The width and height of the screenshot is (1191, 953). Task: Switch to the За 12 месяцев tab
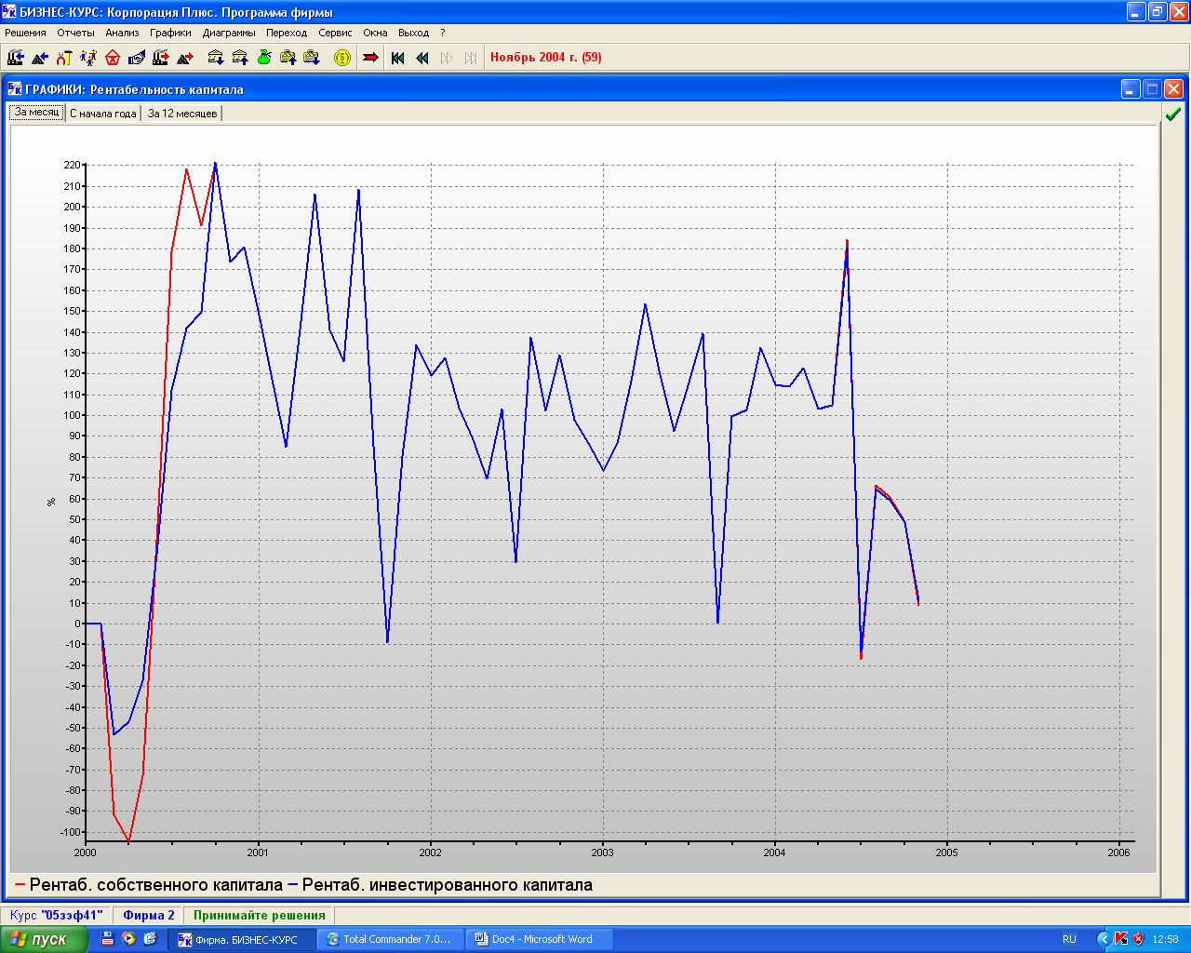(x=182, y=114)
